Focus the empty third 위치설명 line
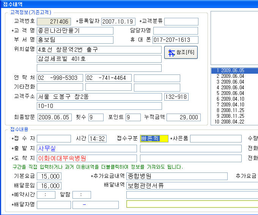Image resolution: width=258 pixels, height=215 pixels. pyautogui.click(x=99, y=68)
